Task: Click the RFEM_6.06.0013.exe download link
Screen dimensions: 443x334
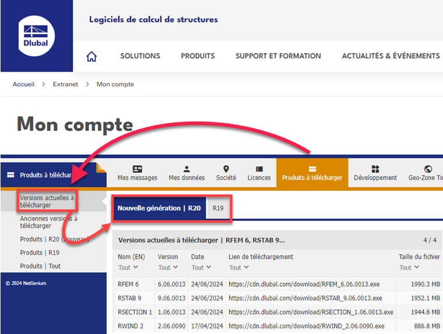Action: coord(304,284)
